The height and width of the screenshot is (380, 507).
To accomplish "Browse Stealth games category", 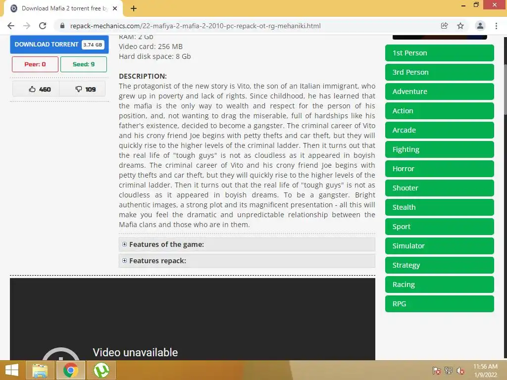I will point(440,207).
